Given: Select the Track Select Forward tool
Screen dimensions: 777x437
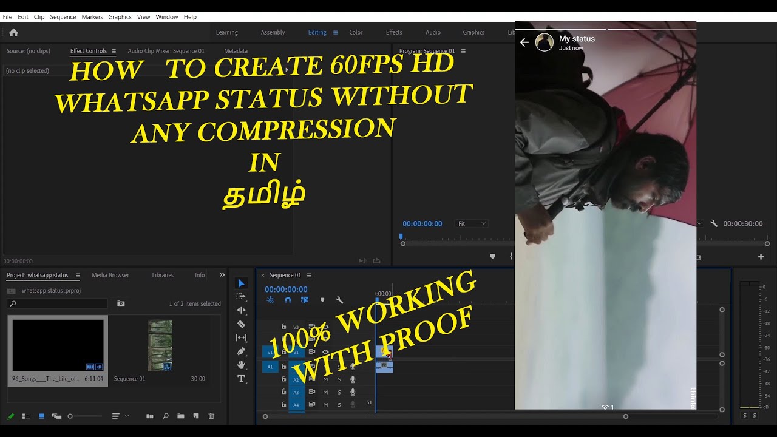Looking at the screenshot, I should coord(241,297).
